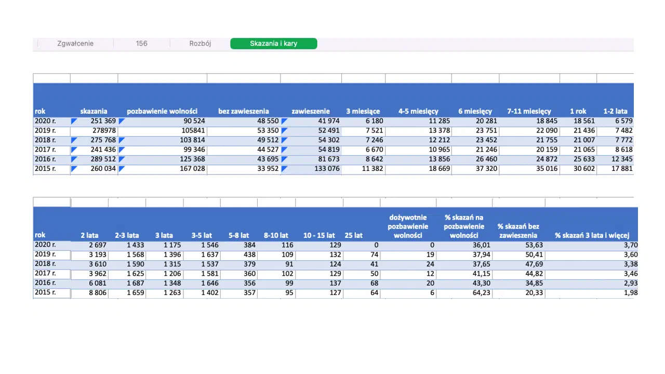Select the 'pozbawienie wolności' column header cell

162,111
